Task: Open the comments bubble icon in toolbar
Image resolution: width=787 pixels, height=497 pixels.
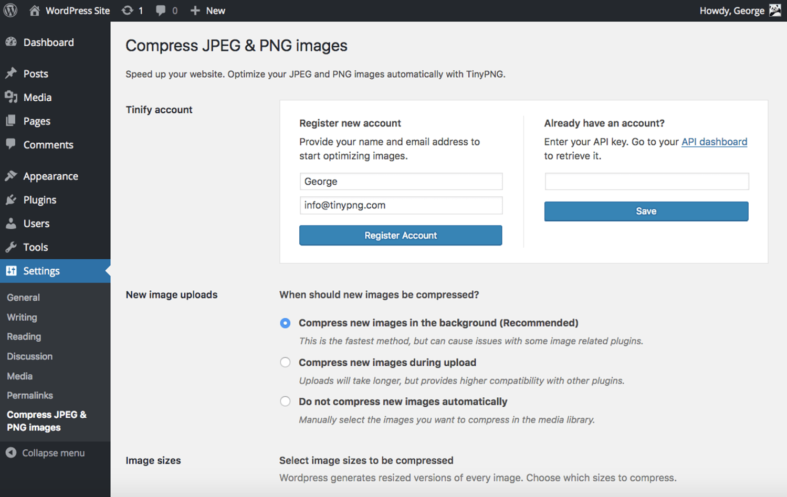Action: 161,10
